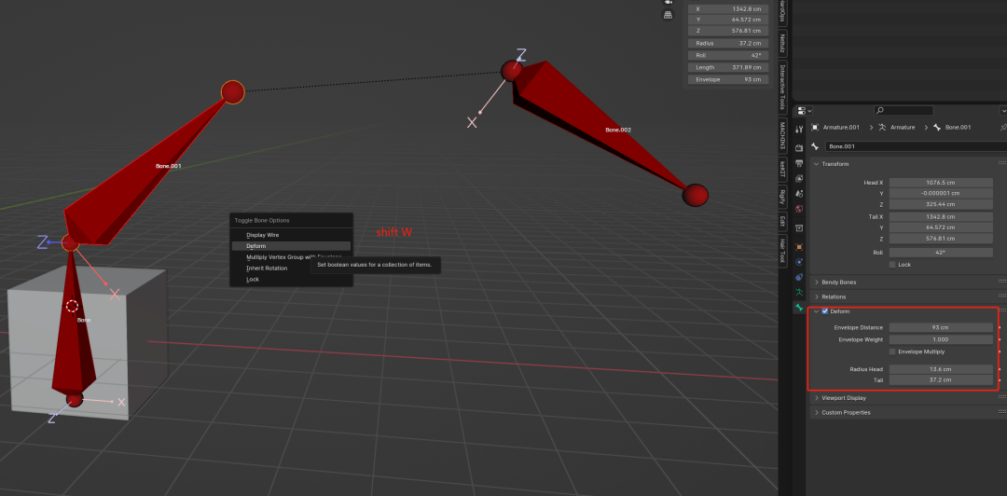This screenshot has height=496, width=1007.
Task: Click the viewport X 1342.8 cm field
Action: coord(728,9)
